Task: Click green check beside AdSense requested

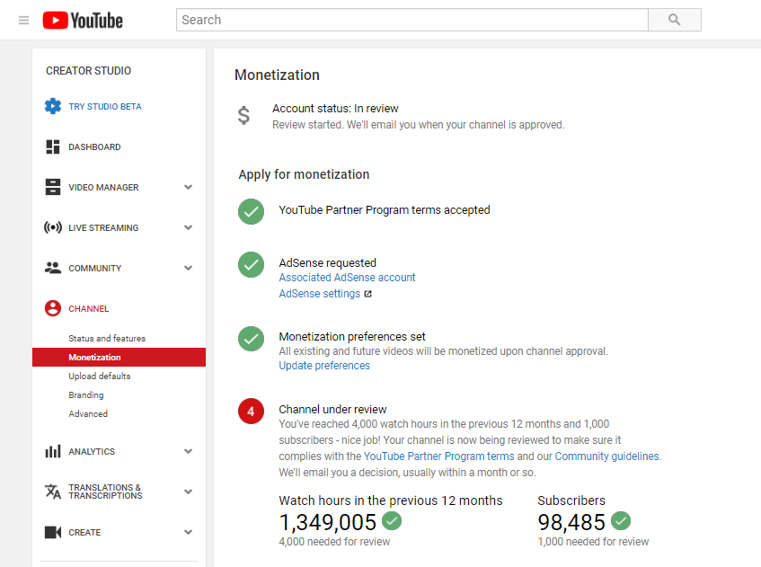Action: tap(251, 264)
